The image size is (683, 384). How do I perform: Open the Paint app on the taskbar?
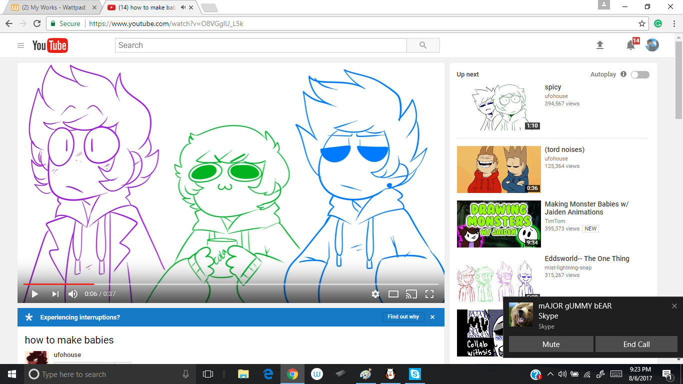366,374
